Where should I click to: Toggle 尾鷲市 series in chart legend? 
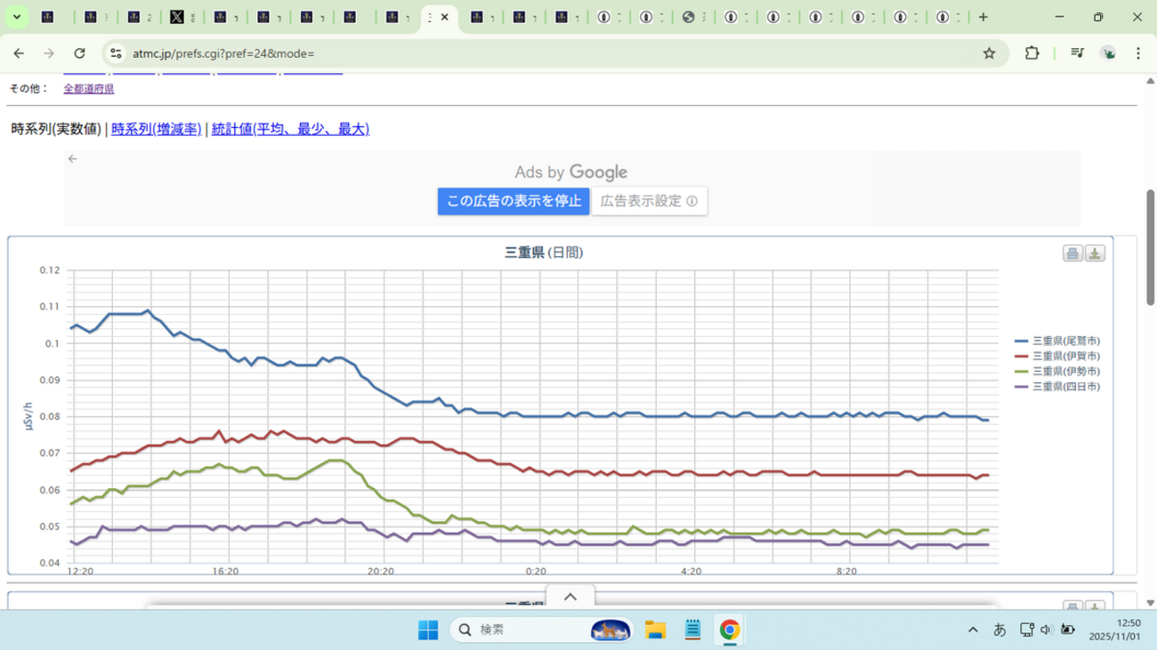coord(1064,341)
